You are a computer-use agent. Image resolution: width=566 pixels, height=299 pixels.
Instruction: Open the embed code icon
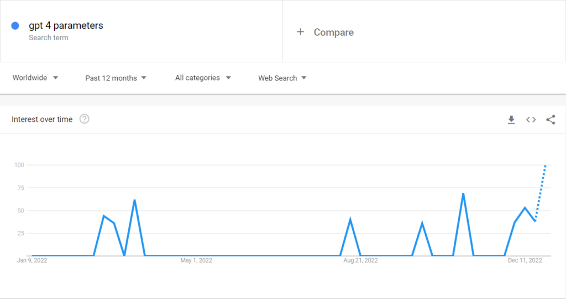[531, 120]
